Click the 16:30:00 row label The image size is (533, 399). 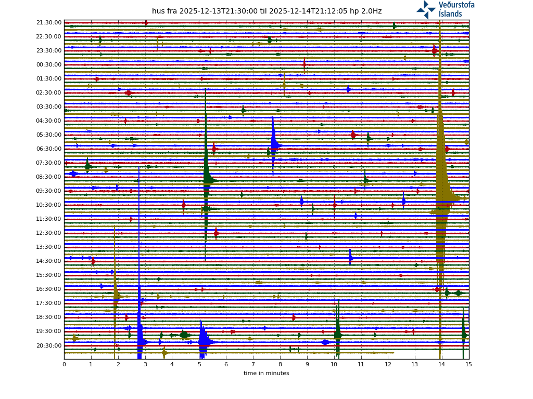(x=49, y=289)
